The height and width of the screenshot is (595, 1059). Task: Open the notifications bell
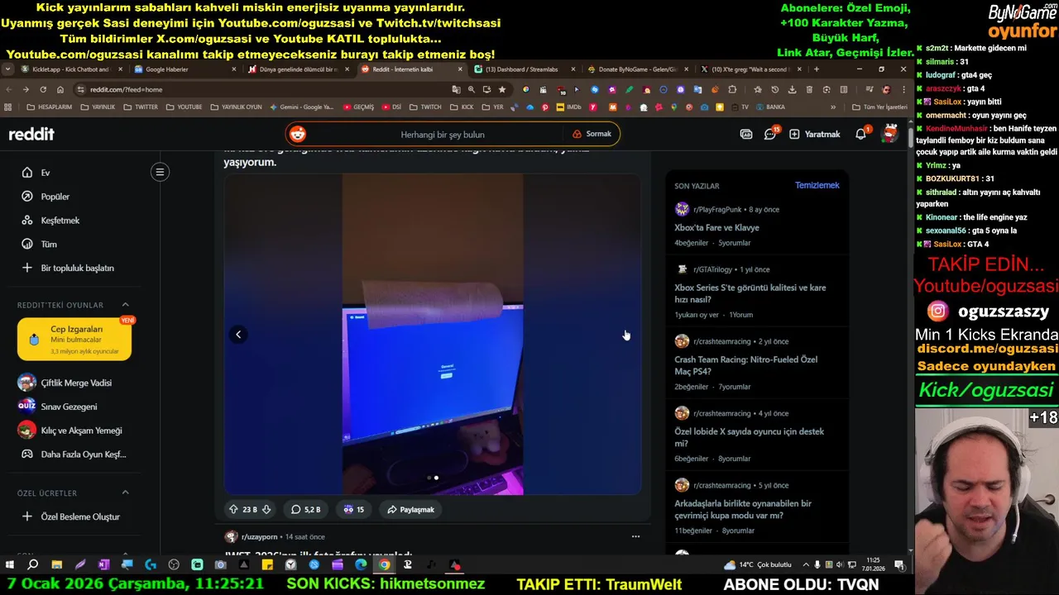[x=860, y=134]
